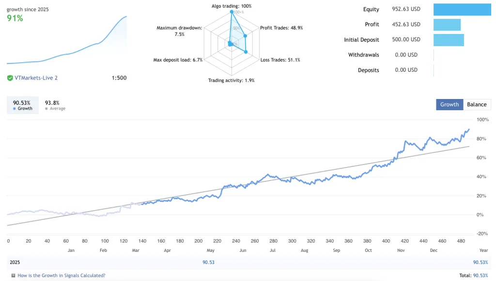Switch chart to Growth view
496x281 pixels.
(449, 104)
